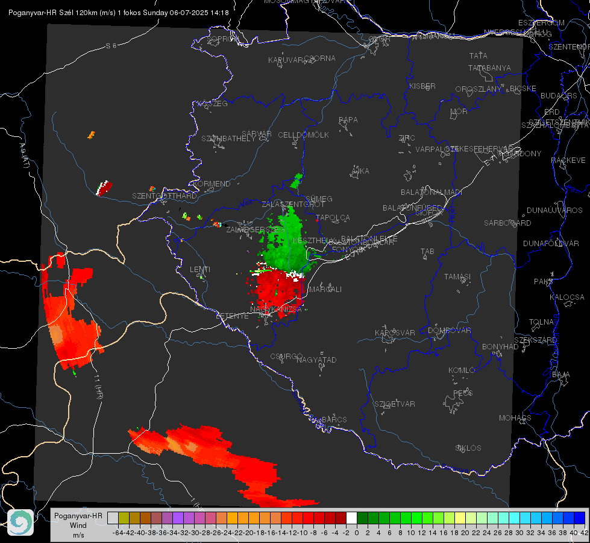Click the 'S 6' road label

click(x=111, y=46)
